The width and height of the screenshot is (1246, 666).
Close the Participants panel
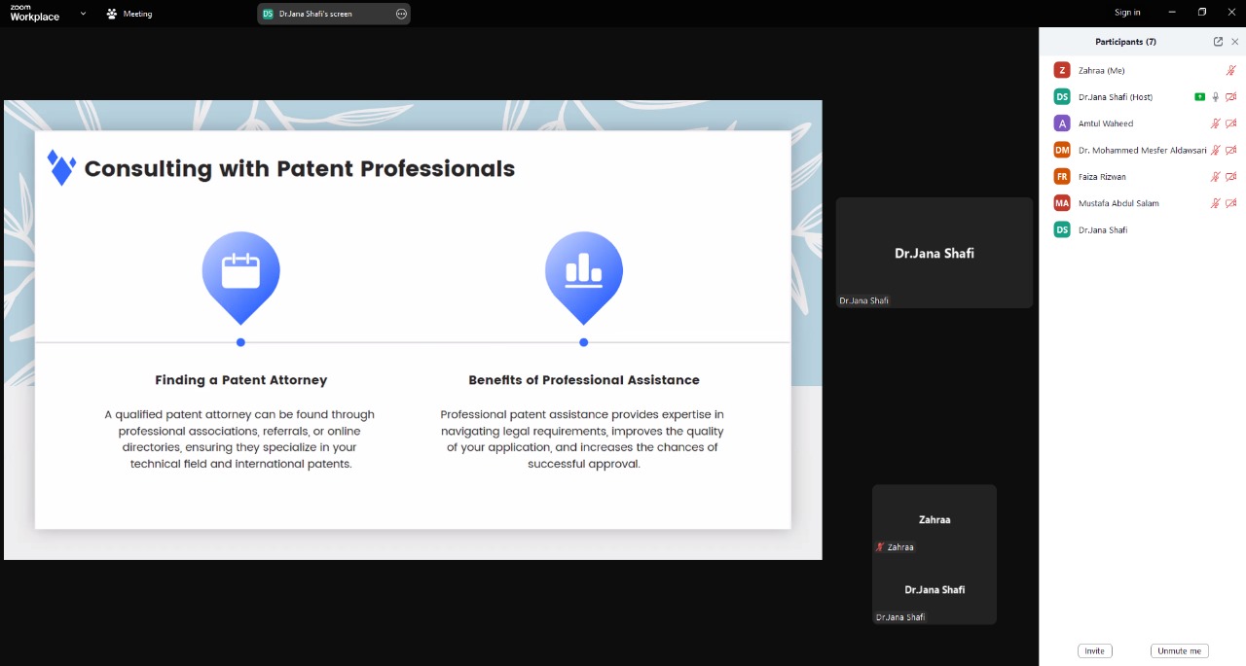(1235, 42)
